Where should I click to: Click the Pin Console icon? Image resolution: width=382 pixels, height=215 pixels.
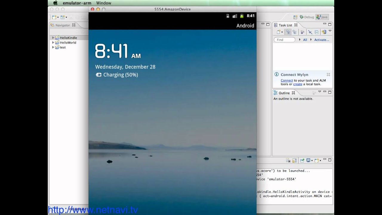(x=302, y=160)
